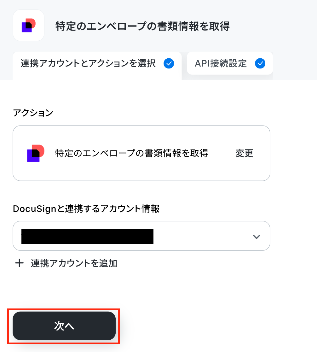Expand the DocuSign account dropdown chevron
The width and height of the screenshot is (317, 352).
click(x=256, y=237)
